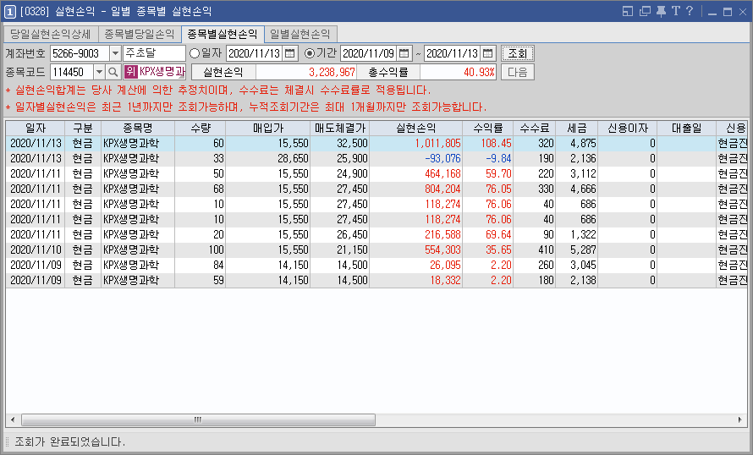
Task: Click the screen layout icon in title bar
Action: (x=628, y=11)
